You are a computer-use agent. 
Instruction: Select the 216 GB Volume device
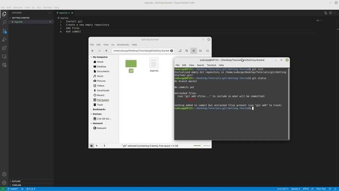point(104,119)
